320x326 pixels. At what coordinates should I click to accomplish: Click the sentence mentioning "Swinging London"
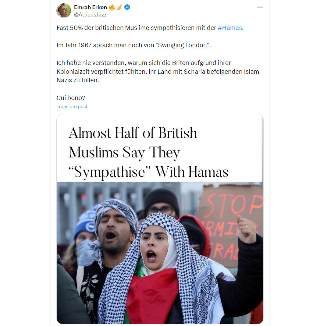(134, 45)
